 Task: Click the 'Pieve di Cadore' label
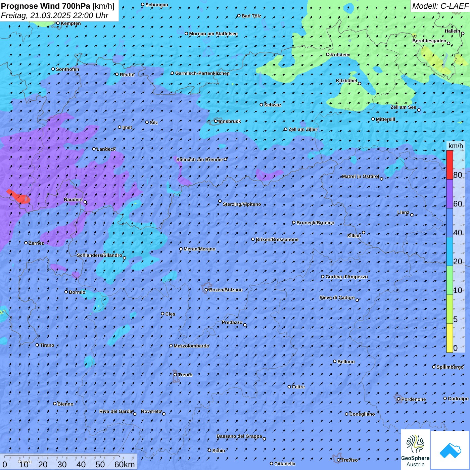[337, 297]
